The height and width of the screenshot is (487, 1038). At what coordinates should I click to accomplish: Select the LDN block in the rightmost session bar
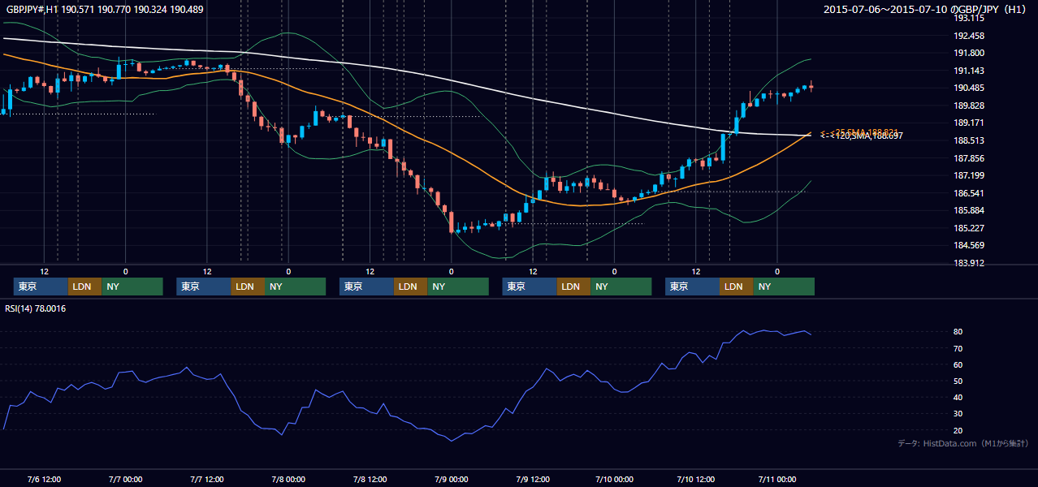pyautogui.click(x=736, y=287)
